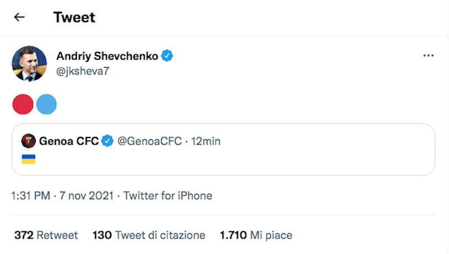Click Andriy Shevchenko's blue verified badge

(x=167, y=55)
